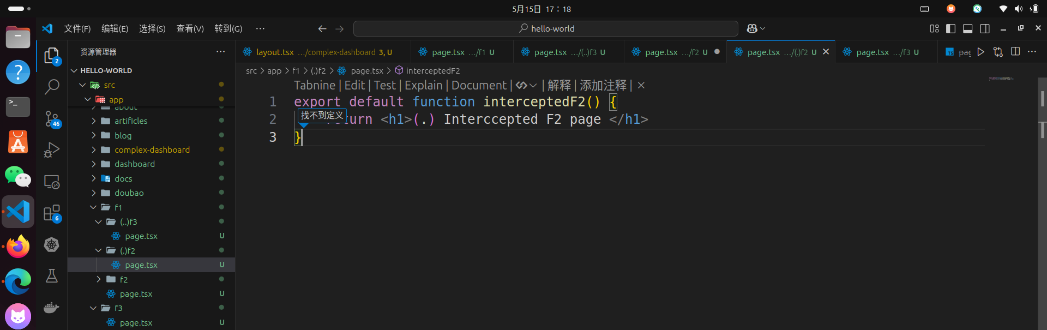Split the editor to the right
Viewport: 1047px width, 330px height.
pos(1015,52)
